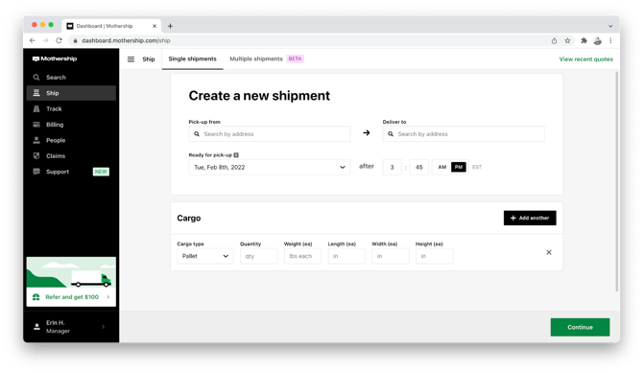Select Ship in the sidebar
The width and height of the screenshot is (643, 373).
71,93
